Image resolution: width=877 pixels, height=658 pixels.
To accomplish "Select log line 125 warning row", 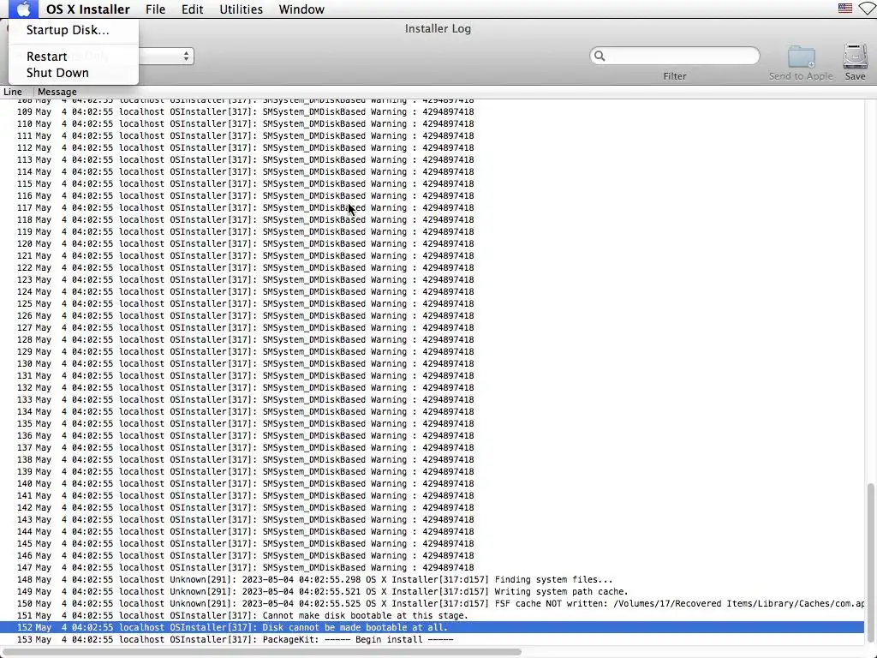I will point(432,304).
